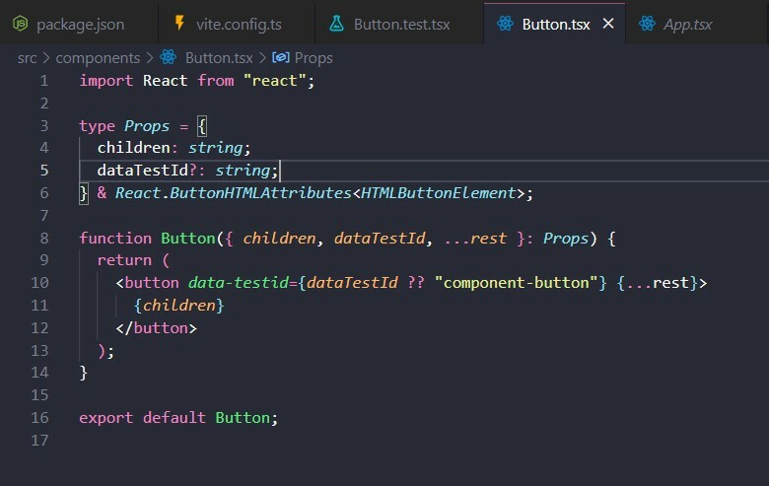
Task: Open the Button.tsx breadcrumb segment
Action: click(x=219, y=58)
